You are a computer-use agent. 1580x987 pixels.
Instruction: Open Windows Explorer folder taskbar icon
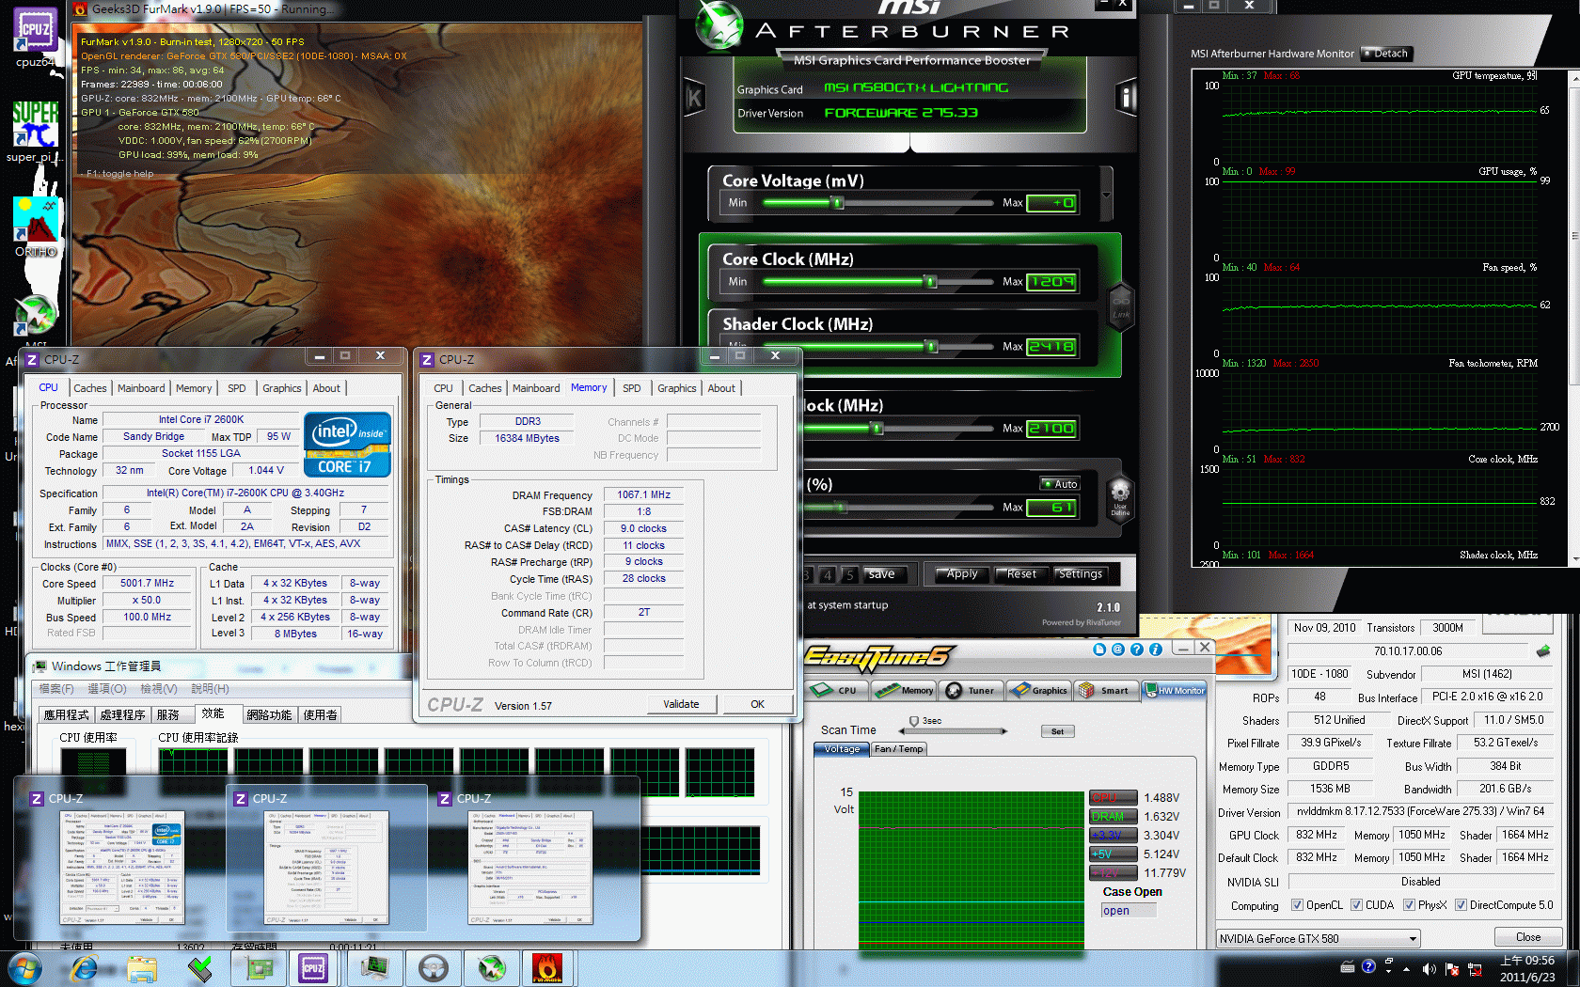[x=142, y=967]
